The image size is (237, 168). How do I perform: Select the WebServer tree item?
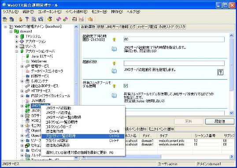click(39, 61)
